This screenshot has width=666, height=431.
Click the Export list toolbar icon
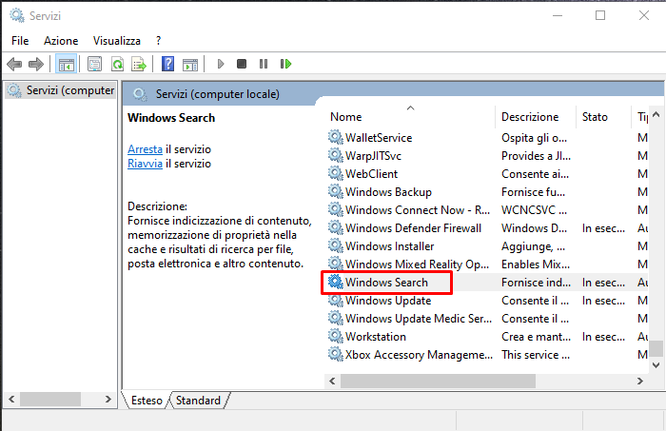(139, 64)
